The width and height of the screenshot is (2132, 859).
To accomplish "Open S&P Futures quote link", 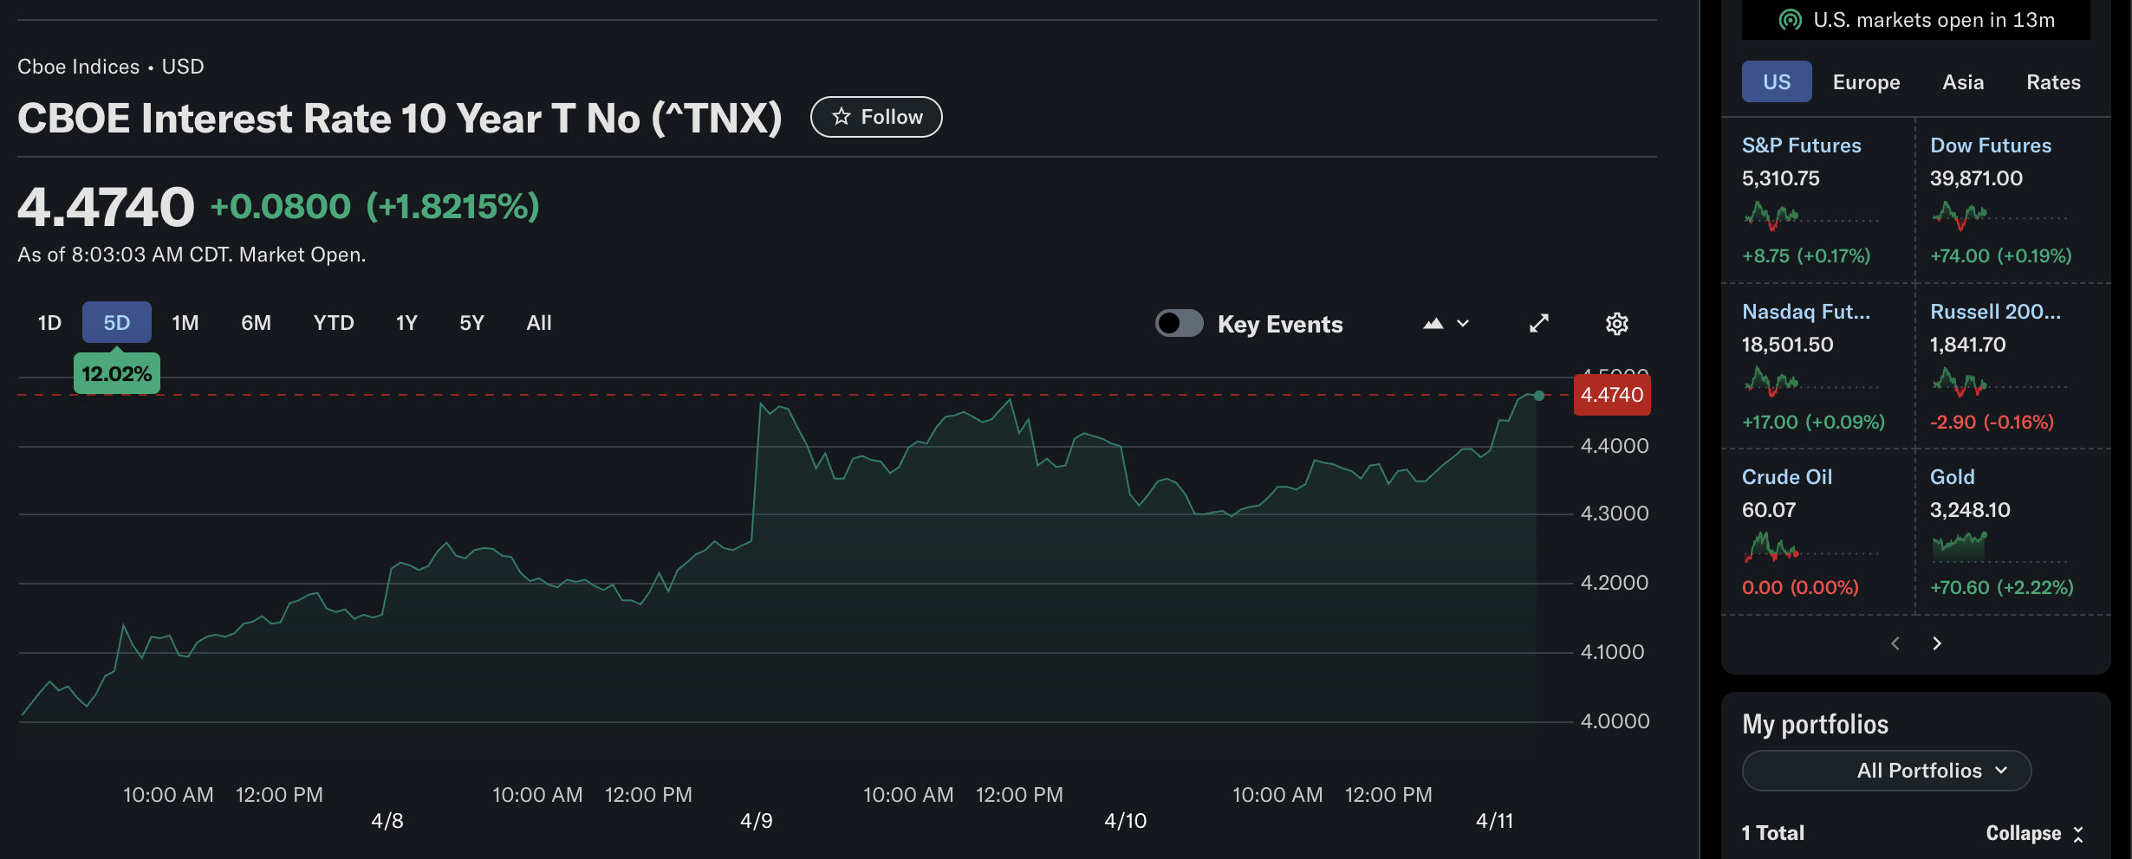I will pos(1801,145).
